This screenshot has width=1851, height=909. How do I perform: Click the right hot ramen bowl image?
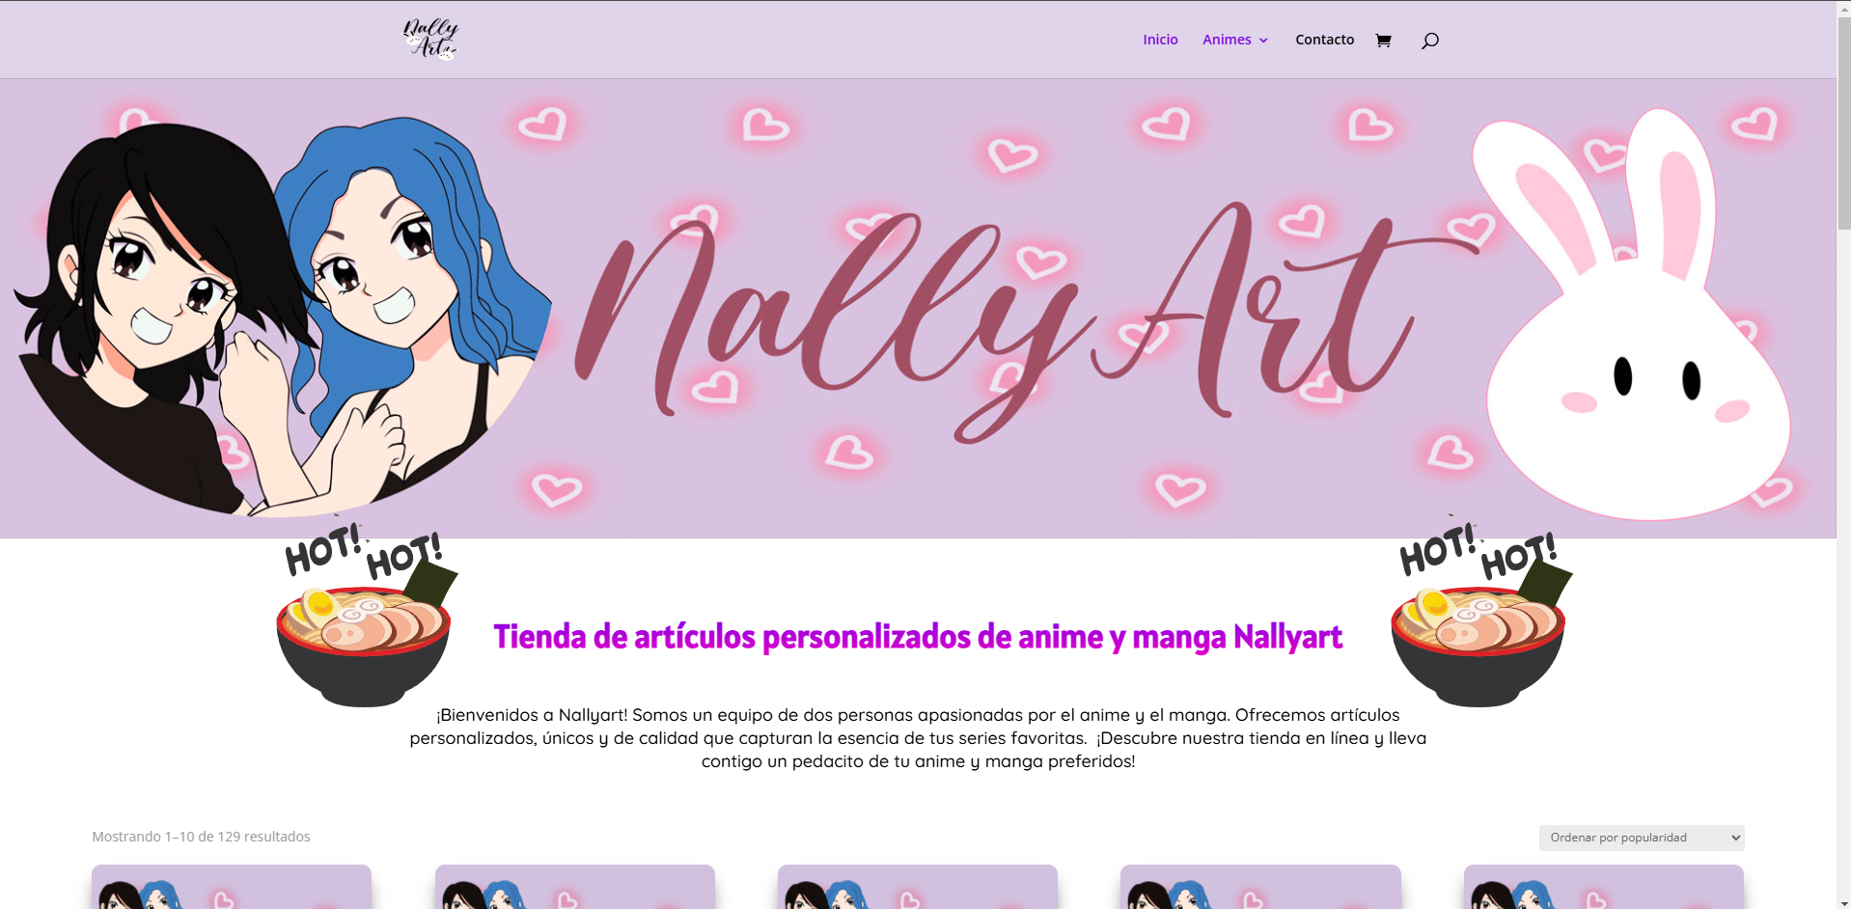(1481, 616)
